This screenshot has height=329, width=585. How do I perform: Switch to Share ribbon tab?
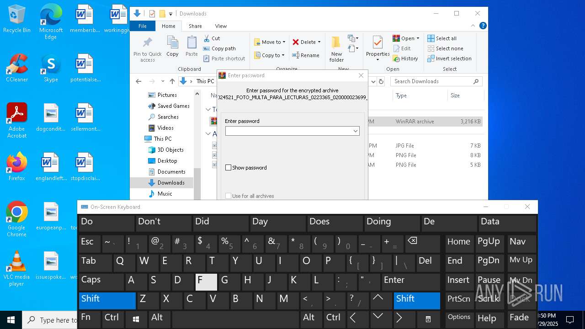195,26
